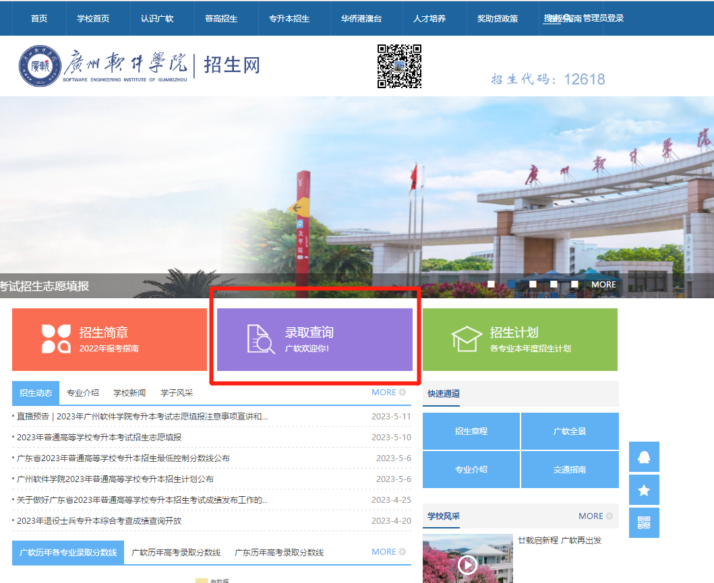Open the 华侨港澳台 menu item

tap(362, 19)
